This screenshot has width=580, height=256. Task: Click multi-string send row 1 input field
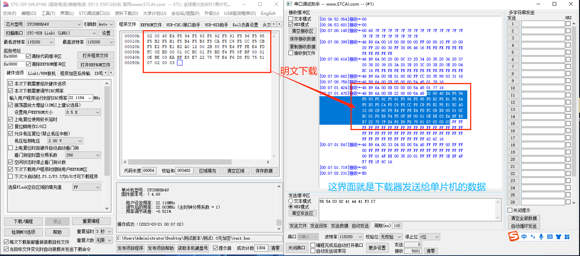(542, 24)
